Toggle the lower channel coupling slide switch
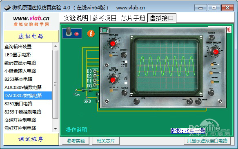Image resolution: width=238 pixels, height=149 pixels. 114,91
